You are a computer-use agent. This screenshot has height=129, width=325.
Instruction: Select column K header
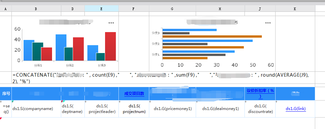point(295,9)
